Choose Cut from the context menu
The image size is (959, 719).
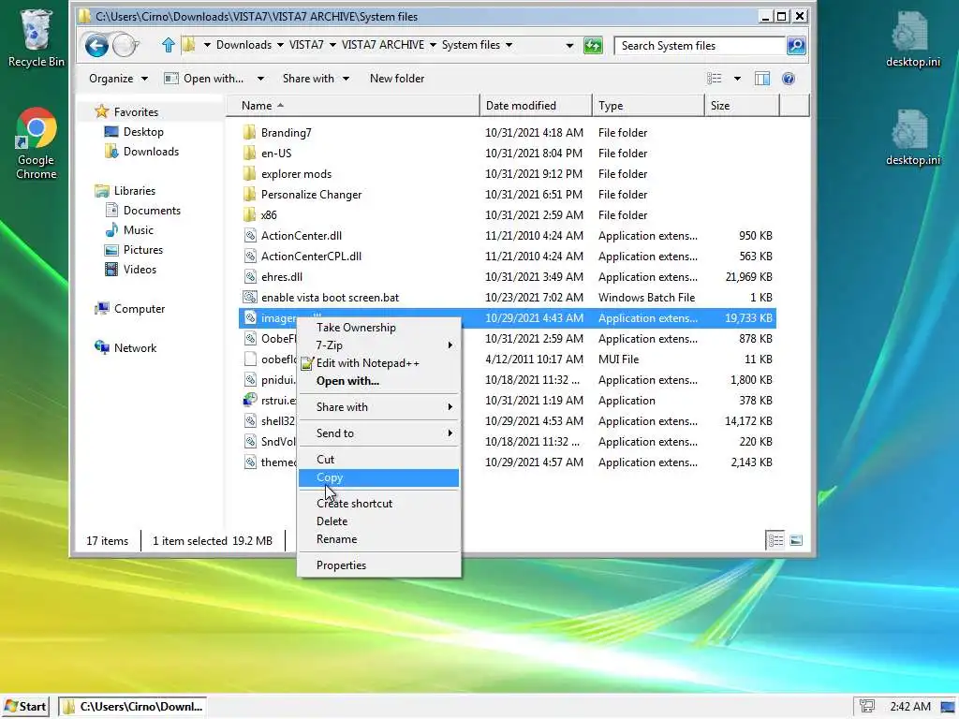[x=379, y=460]
